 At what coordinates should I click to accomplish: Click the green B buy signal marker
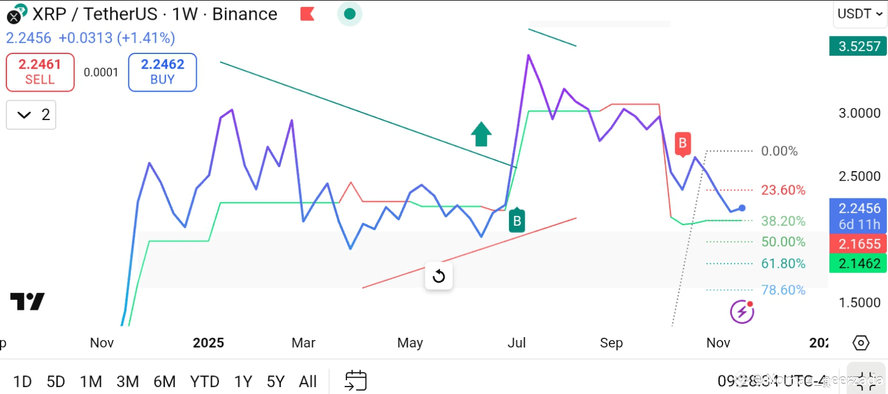click(517, 221)
